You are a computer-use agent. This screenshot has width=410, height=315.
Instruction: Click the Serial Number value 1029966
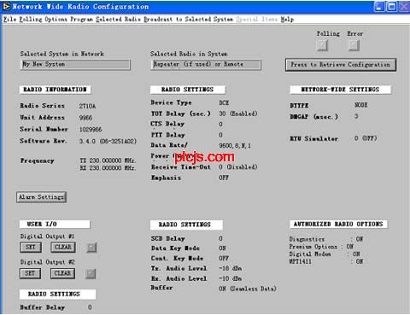(x=91, y=130)
